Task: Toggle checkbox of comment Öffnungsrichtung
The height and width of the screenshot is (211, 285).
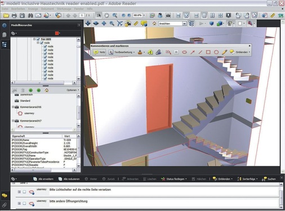Action: [24, 203]
